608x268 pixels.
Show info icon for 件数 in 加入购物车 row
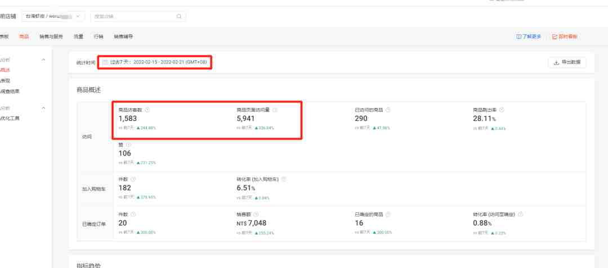point(133,179)
